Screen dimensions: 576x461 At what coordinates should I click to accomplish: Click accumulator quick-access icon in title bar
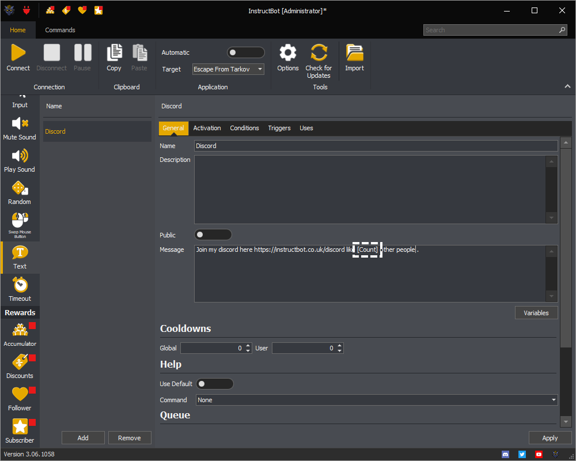[x=50, y=10]
